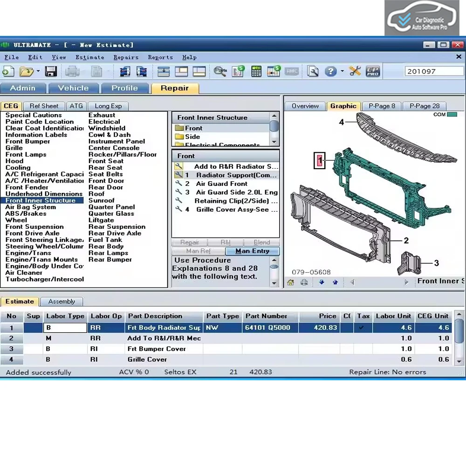This screenshot has width=466, height=466.
Task: Open the Side folder in Front Inner Structure
Action: click(187, 137)
